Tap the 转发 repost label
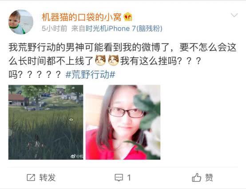The image size is (246, 189). pyautogui.click(x=48, y=177)
